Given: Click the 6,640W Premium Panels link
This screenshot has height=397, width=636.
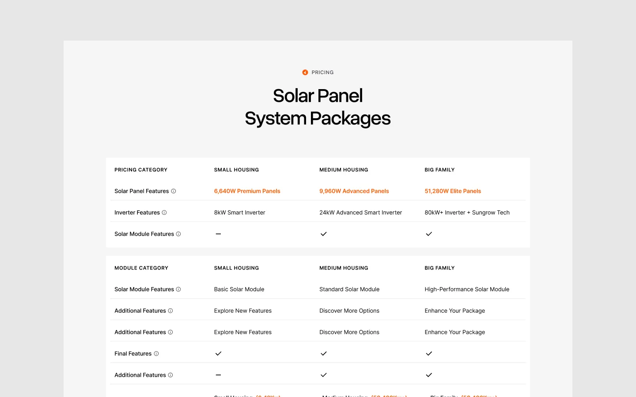Looking at the screenshot, I should pyautogui.click(x=247, y=191).
